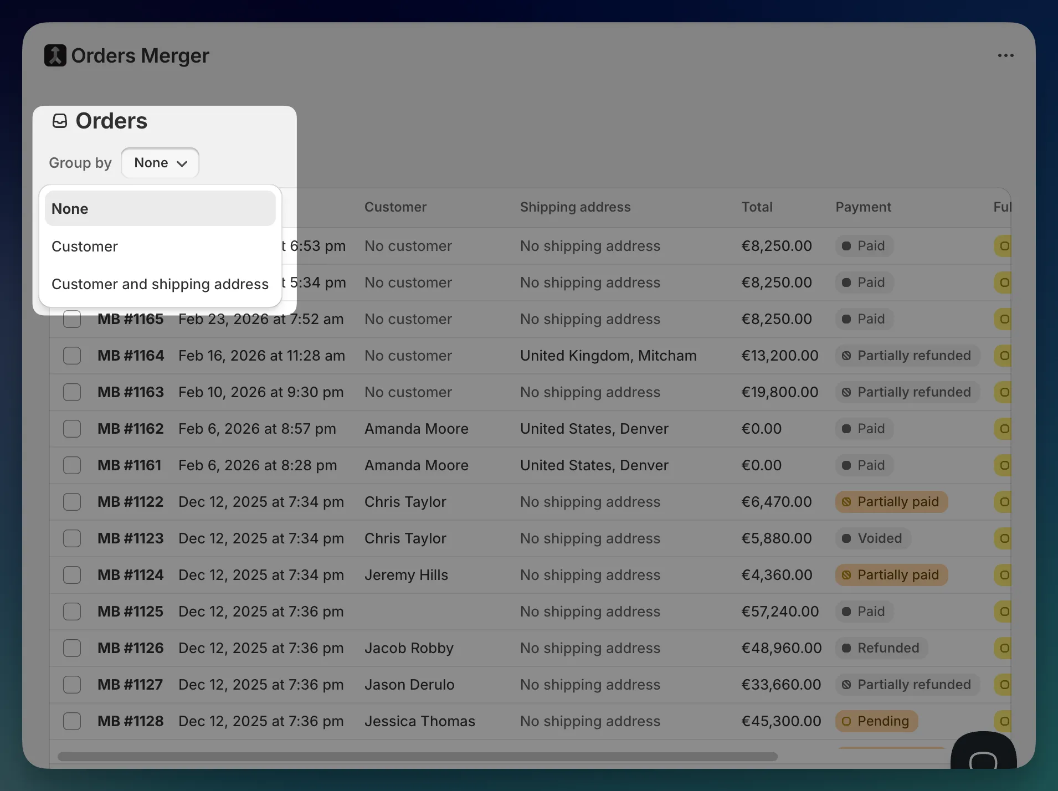1058x791 pixels.
Task: Click the Voided badge on MB #1123
Action: 872,538
